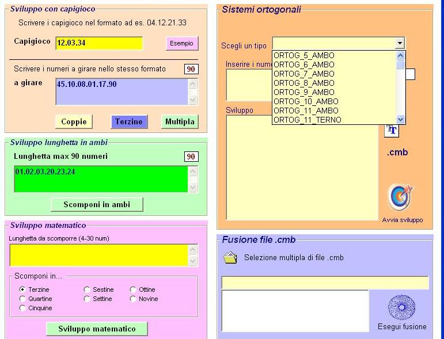Click the Coppie button
Screen dimensions: 444x339
74,121
